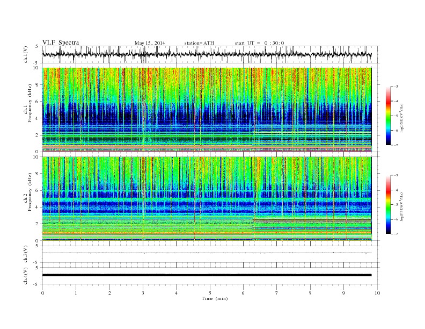This screenshot has height=329, width=425.
Task: Click the time axis tick label '6'
Action: [243, 293]
